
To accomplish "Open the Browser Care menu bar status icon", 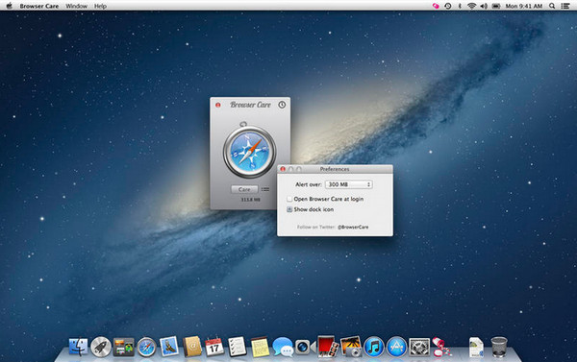I will (x=436, y=6).
